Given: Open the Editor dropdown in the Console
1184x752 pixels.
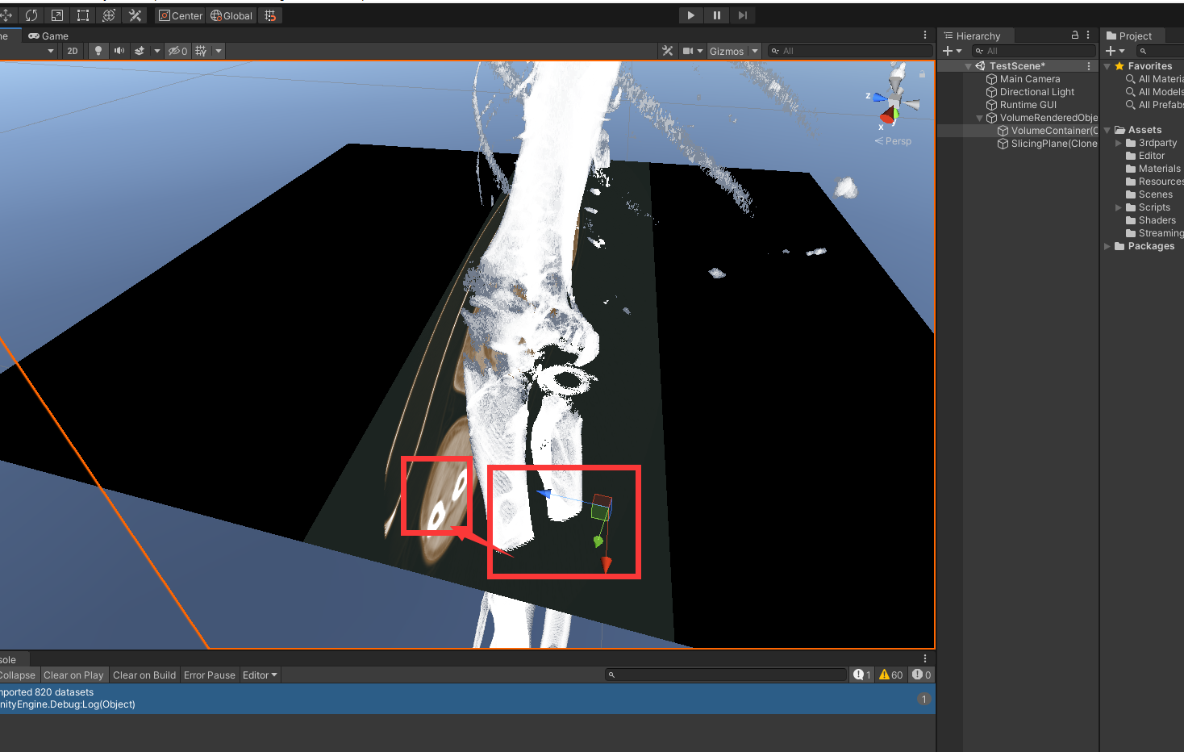Looking at the screenshot, I should tap(259, 675).
